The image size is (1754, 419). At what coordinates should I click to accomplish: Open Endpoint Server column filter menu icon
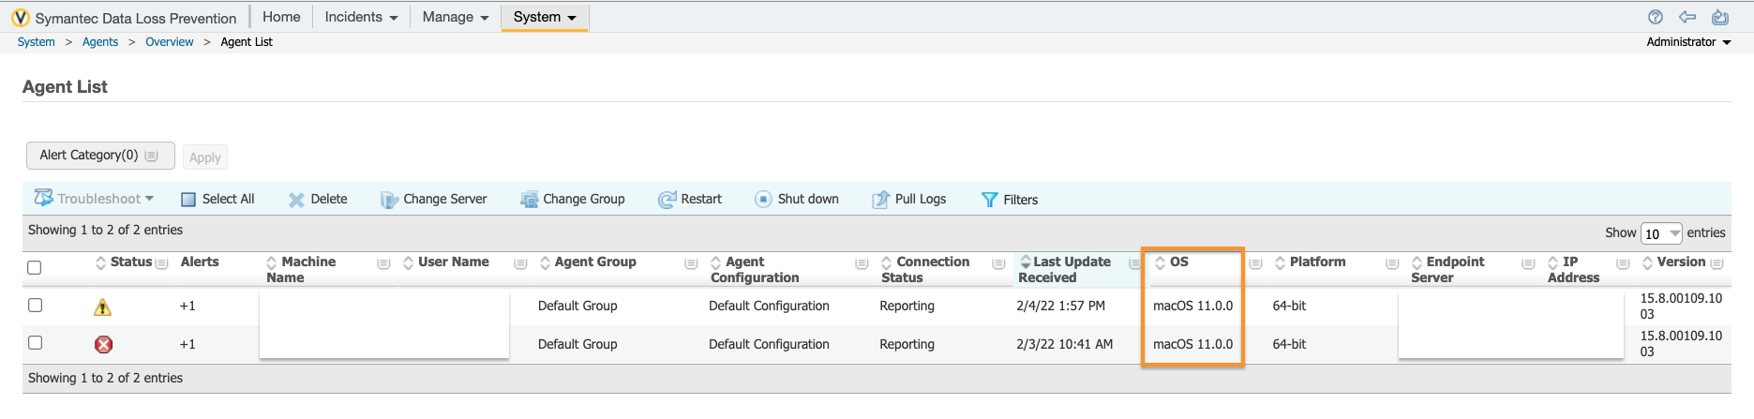[1528, 263]
